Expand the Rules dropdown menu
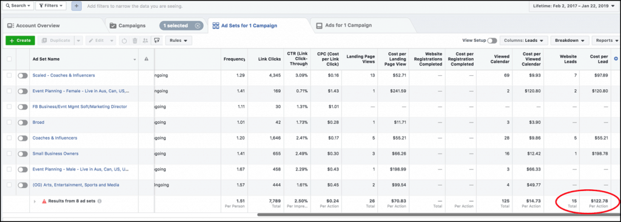621x222 pixels. (x=178, y=41)
